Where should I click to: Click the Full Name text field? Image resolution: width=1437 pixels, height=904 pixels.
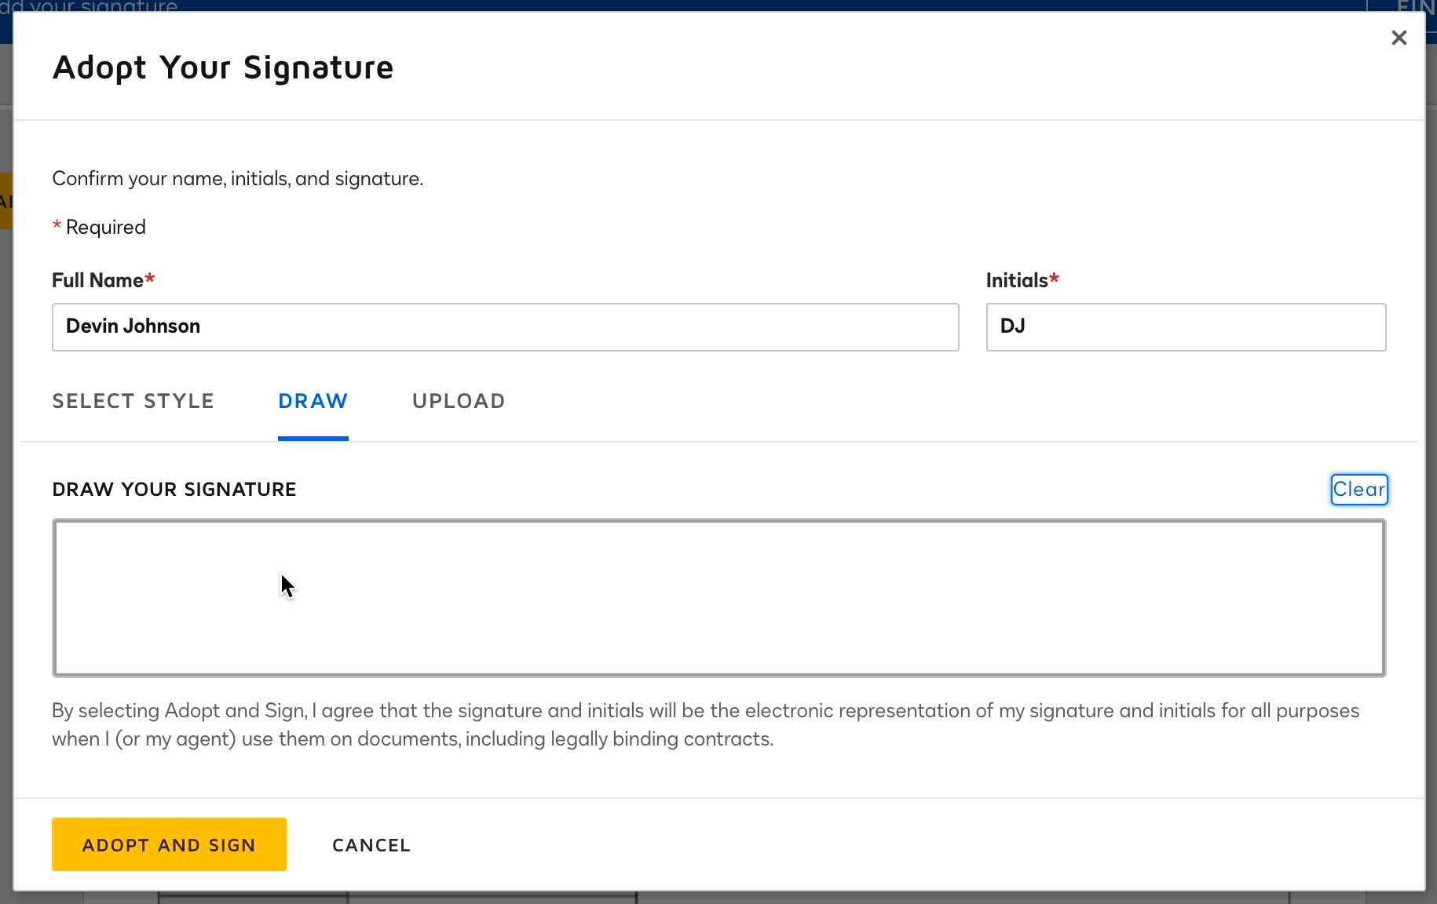[505, 326]
